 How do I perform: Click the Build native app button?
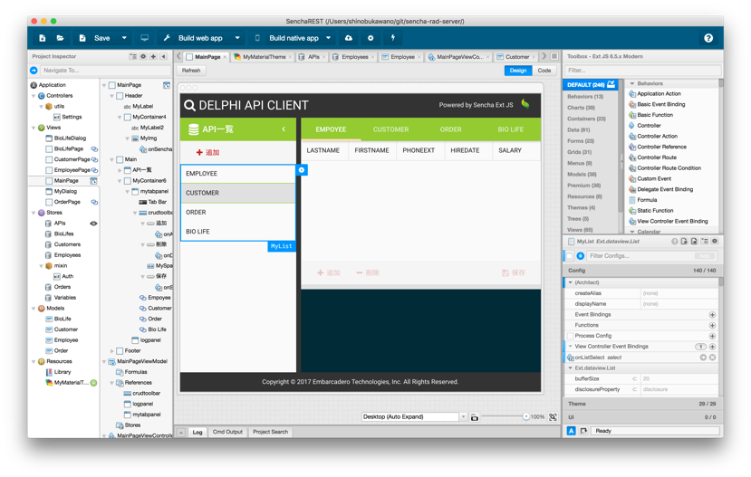[286, 38]
